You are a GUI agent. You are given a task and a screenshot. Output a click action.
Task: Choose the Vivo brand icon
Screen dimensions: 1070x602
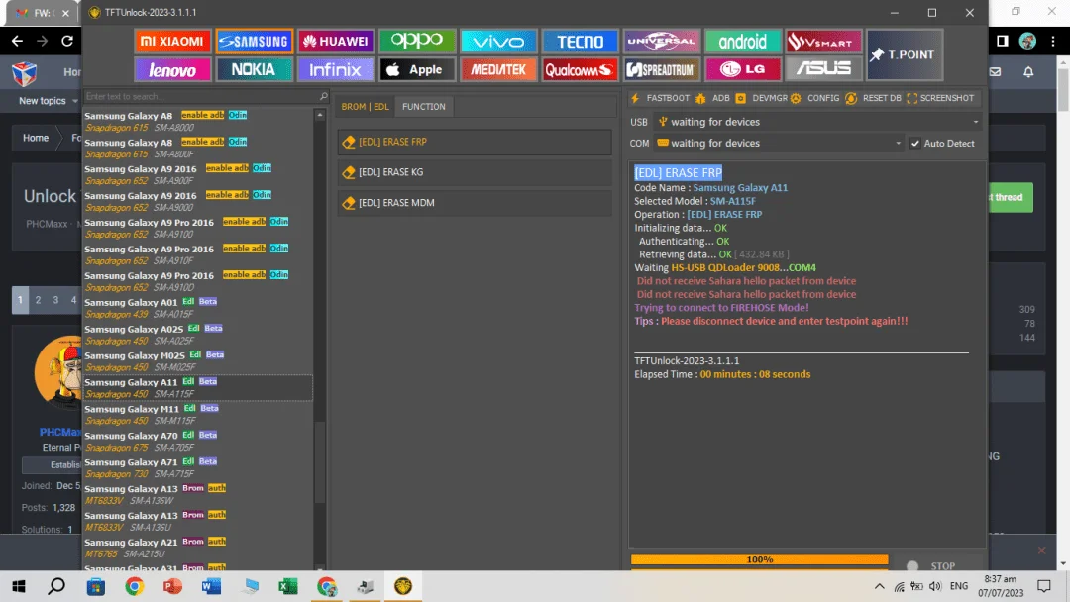point(498,41)
